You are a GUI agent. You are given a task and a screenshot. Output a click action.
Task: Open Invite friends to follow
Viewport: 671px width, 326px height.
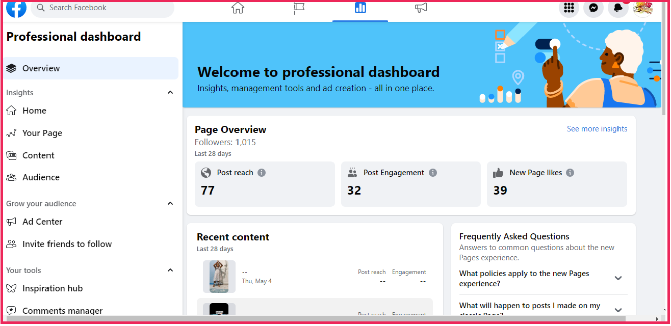(x=91, y=244)
